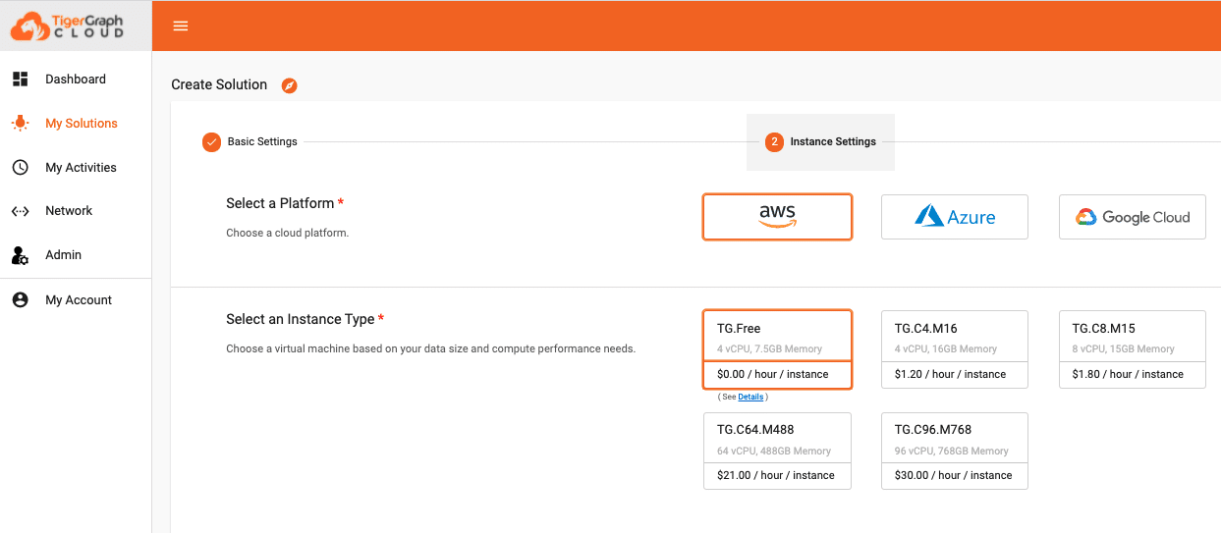This screenshot has height=533, width=1221.
Task: Select the TG.C96.M768 instance type
Action: click(x=955, y=451)
